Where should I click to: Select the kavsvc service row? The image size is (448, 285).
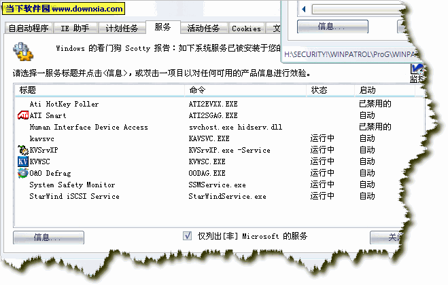tap(41, 138)
